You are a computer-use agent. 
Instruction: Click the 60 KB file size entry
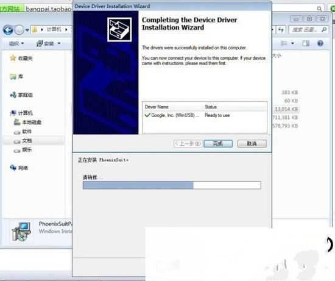(291, 101)
